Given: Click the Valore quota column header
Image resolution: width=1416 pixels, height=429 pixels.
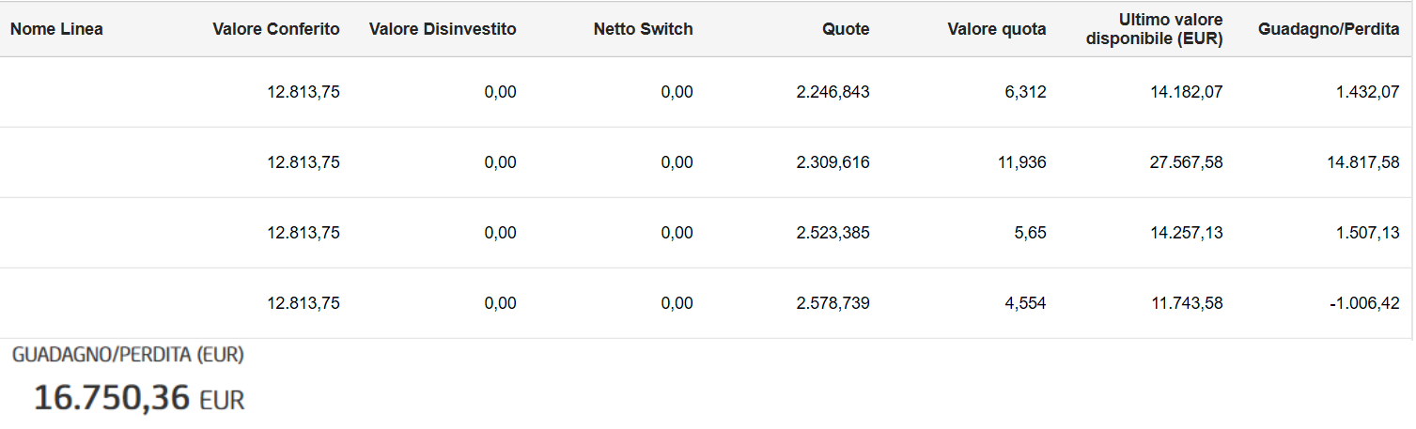Looking at the screenshot, I should tap(996, 29).
